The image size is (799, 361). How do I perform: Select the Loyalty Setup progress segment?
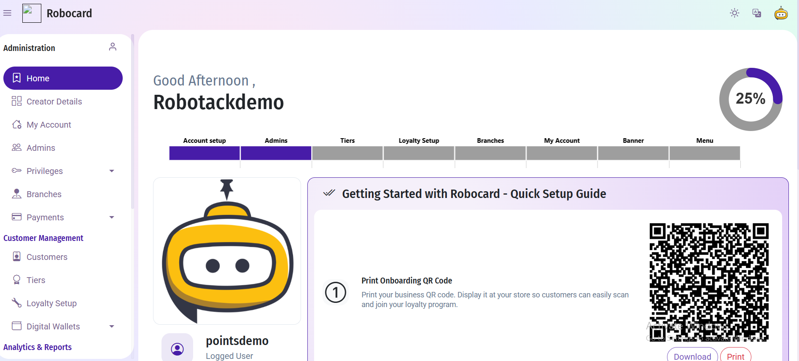419,153
